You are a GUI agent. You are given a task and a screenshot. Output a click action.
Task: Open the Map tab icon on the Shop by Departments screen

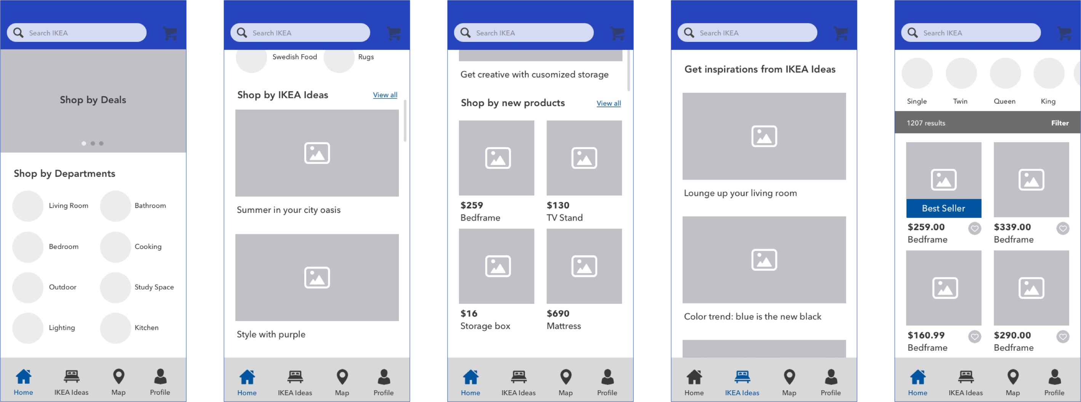pos(119,377)
